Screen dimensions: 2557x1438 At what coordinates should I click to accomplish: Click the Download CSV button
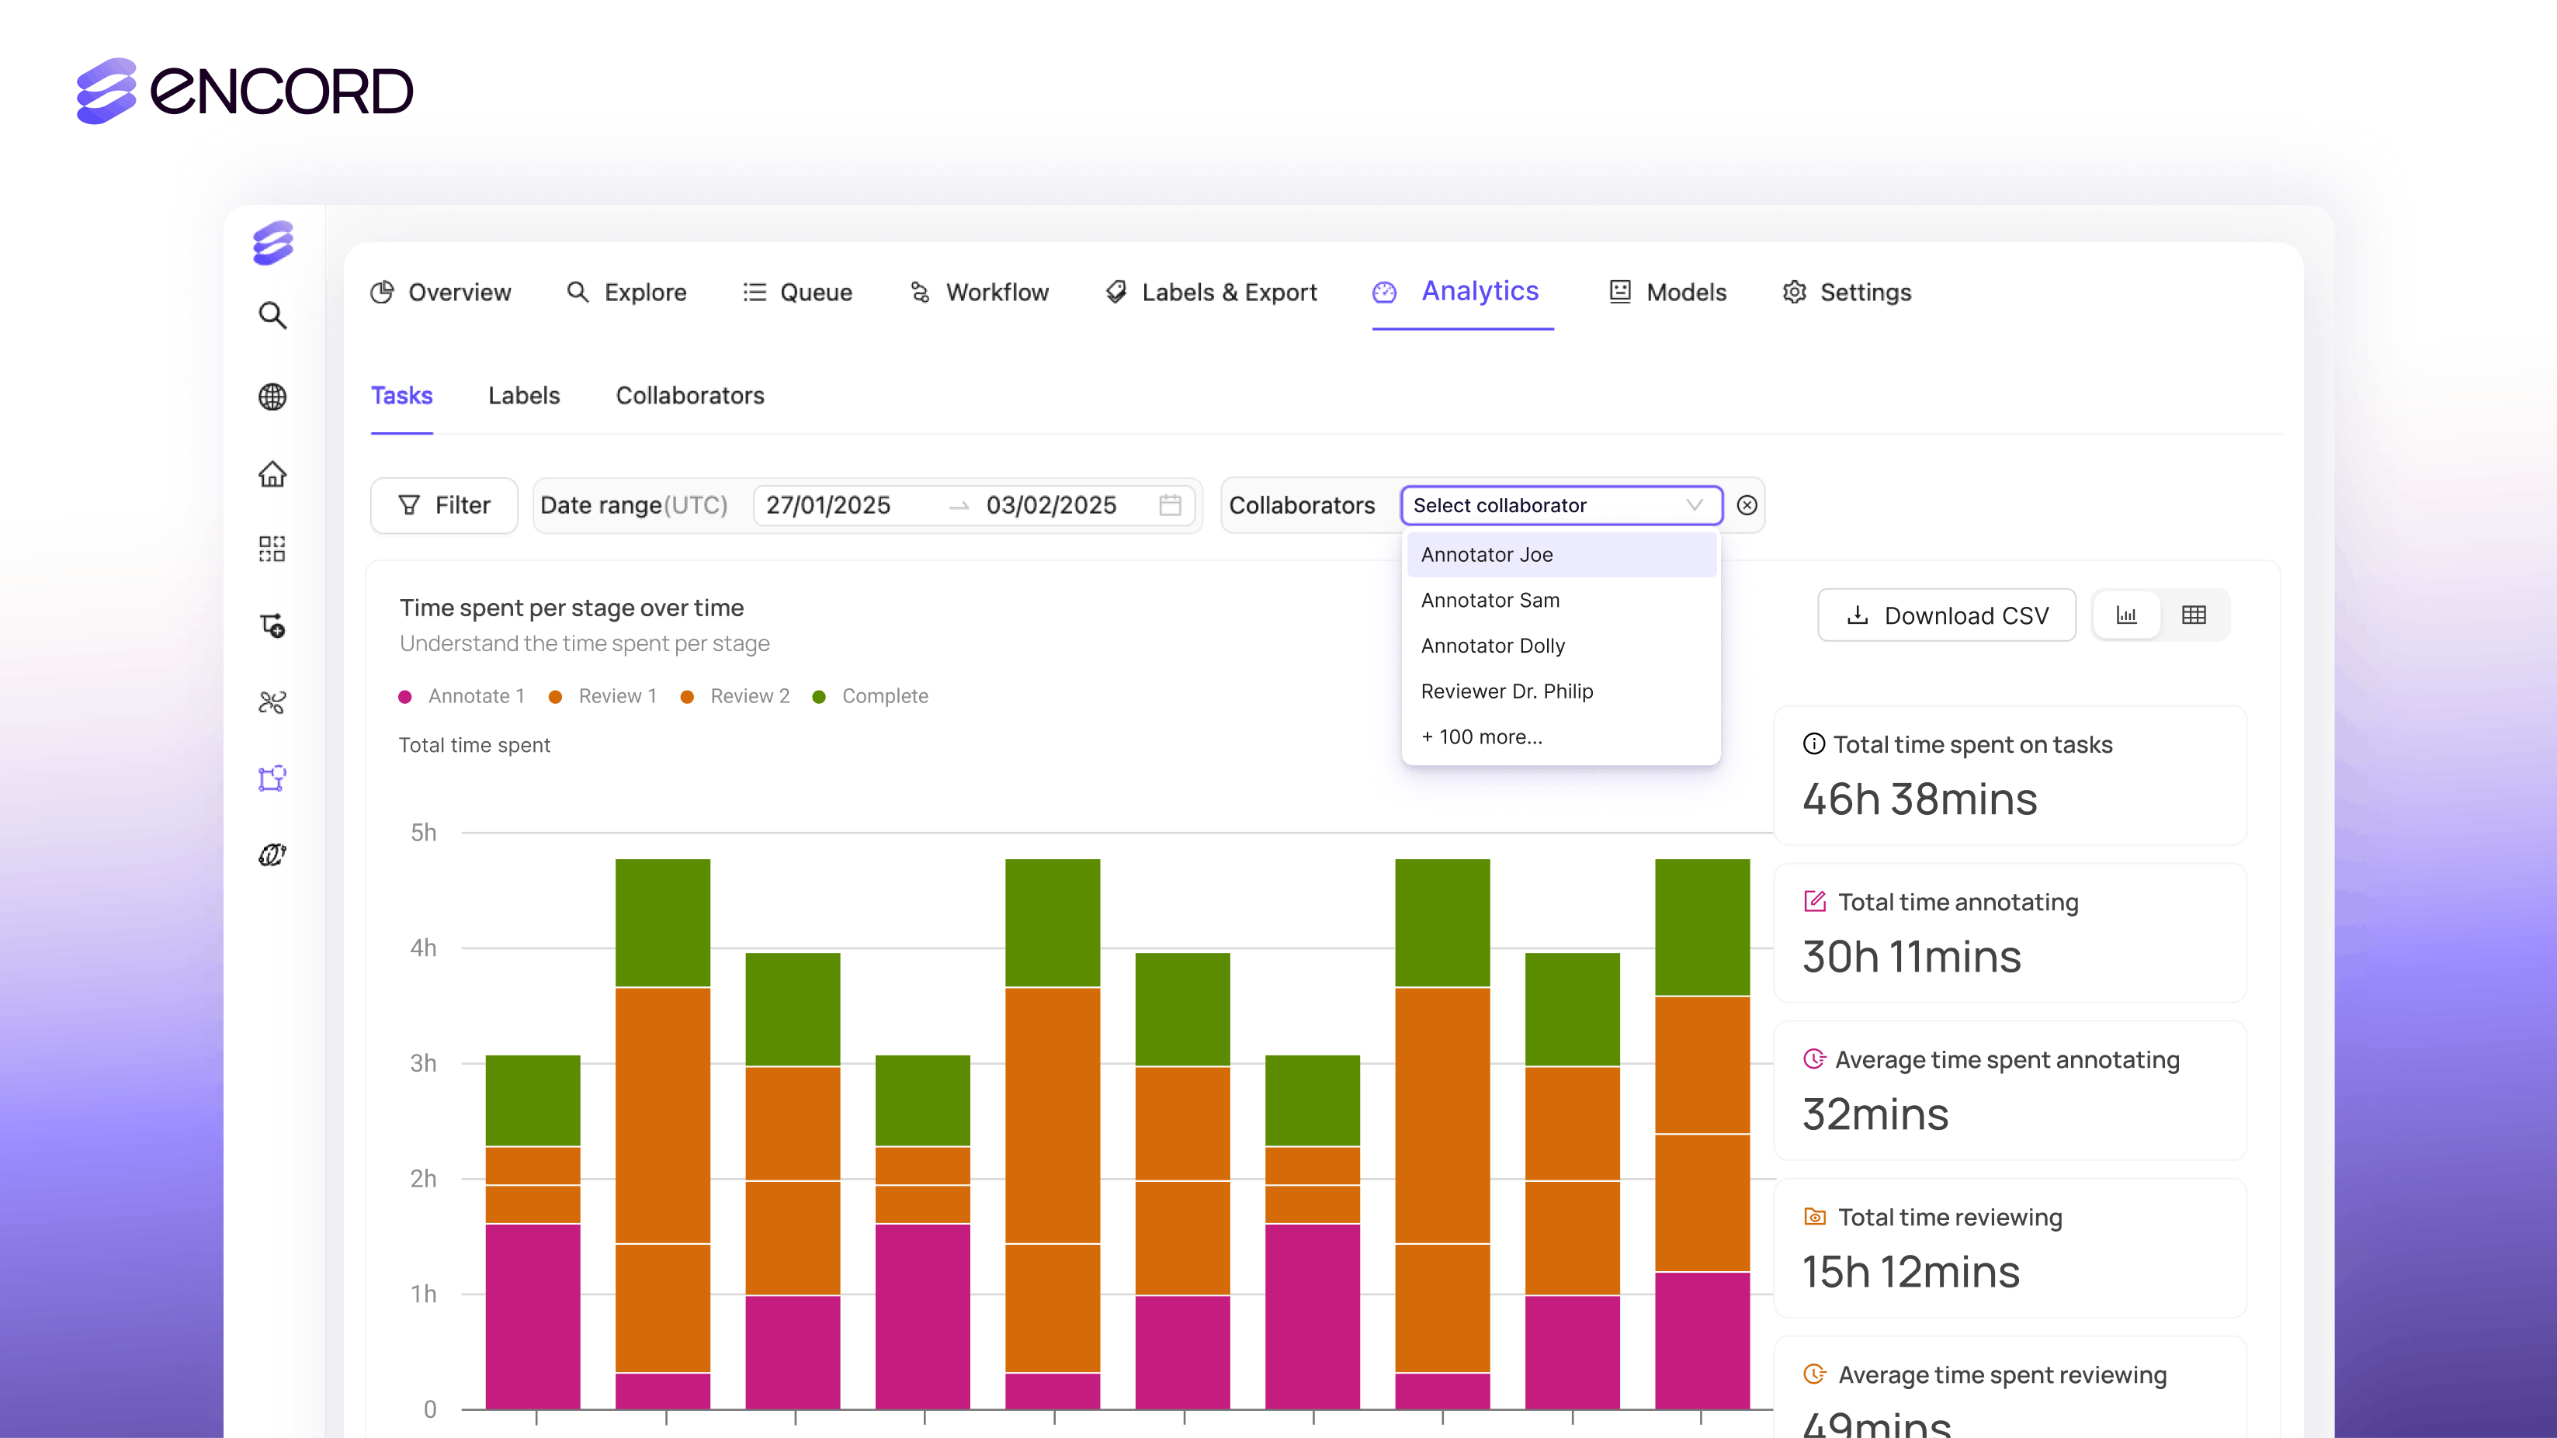click(x=1946, y=615)
